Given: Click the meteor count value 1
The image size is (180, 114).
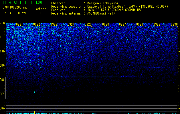Looking at the screenshot, I should (x=41, y=13).
